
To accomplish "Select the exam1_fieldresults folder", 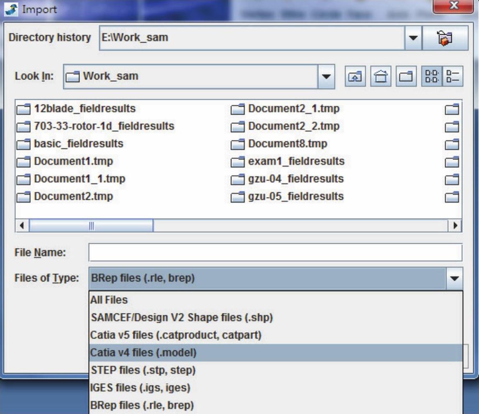I will [x=296, y=161].
